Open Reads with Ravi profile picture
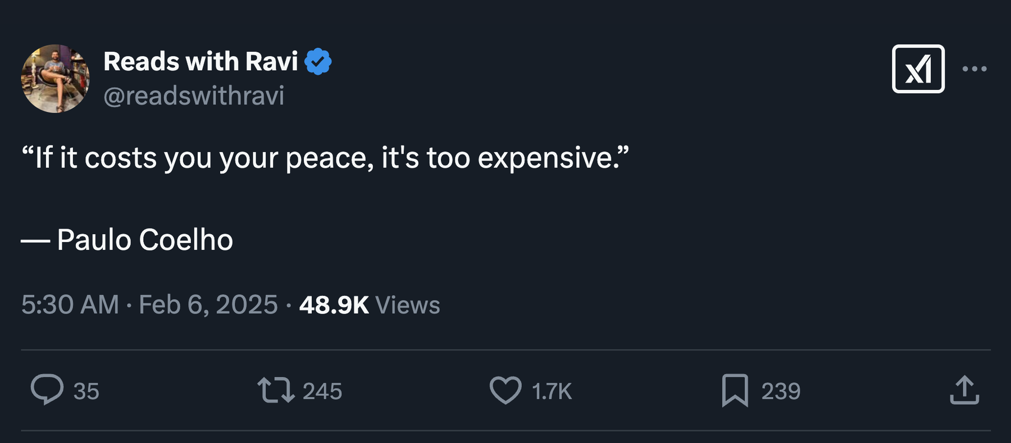This screenshot has width=1011, height=443. pos(55,79)
